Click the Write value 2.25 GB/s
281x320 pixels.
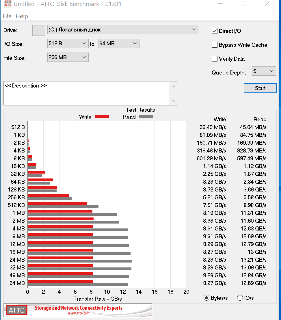tap(215, 174)
